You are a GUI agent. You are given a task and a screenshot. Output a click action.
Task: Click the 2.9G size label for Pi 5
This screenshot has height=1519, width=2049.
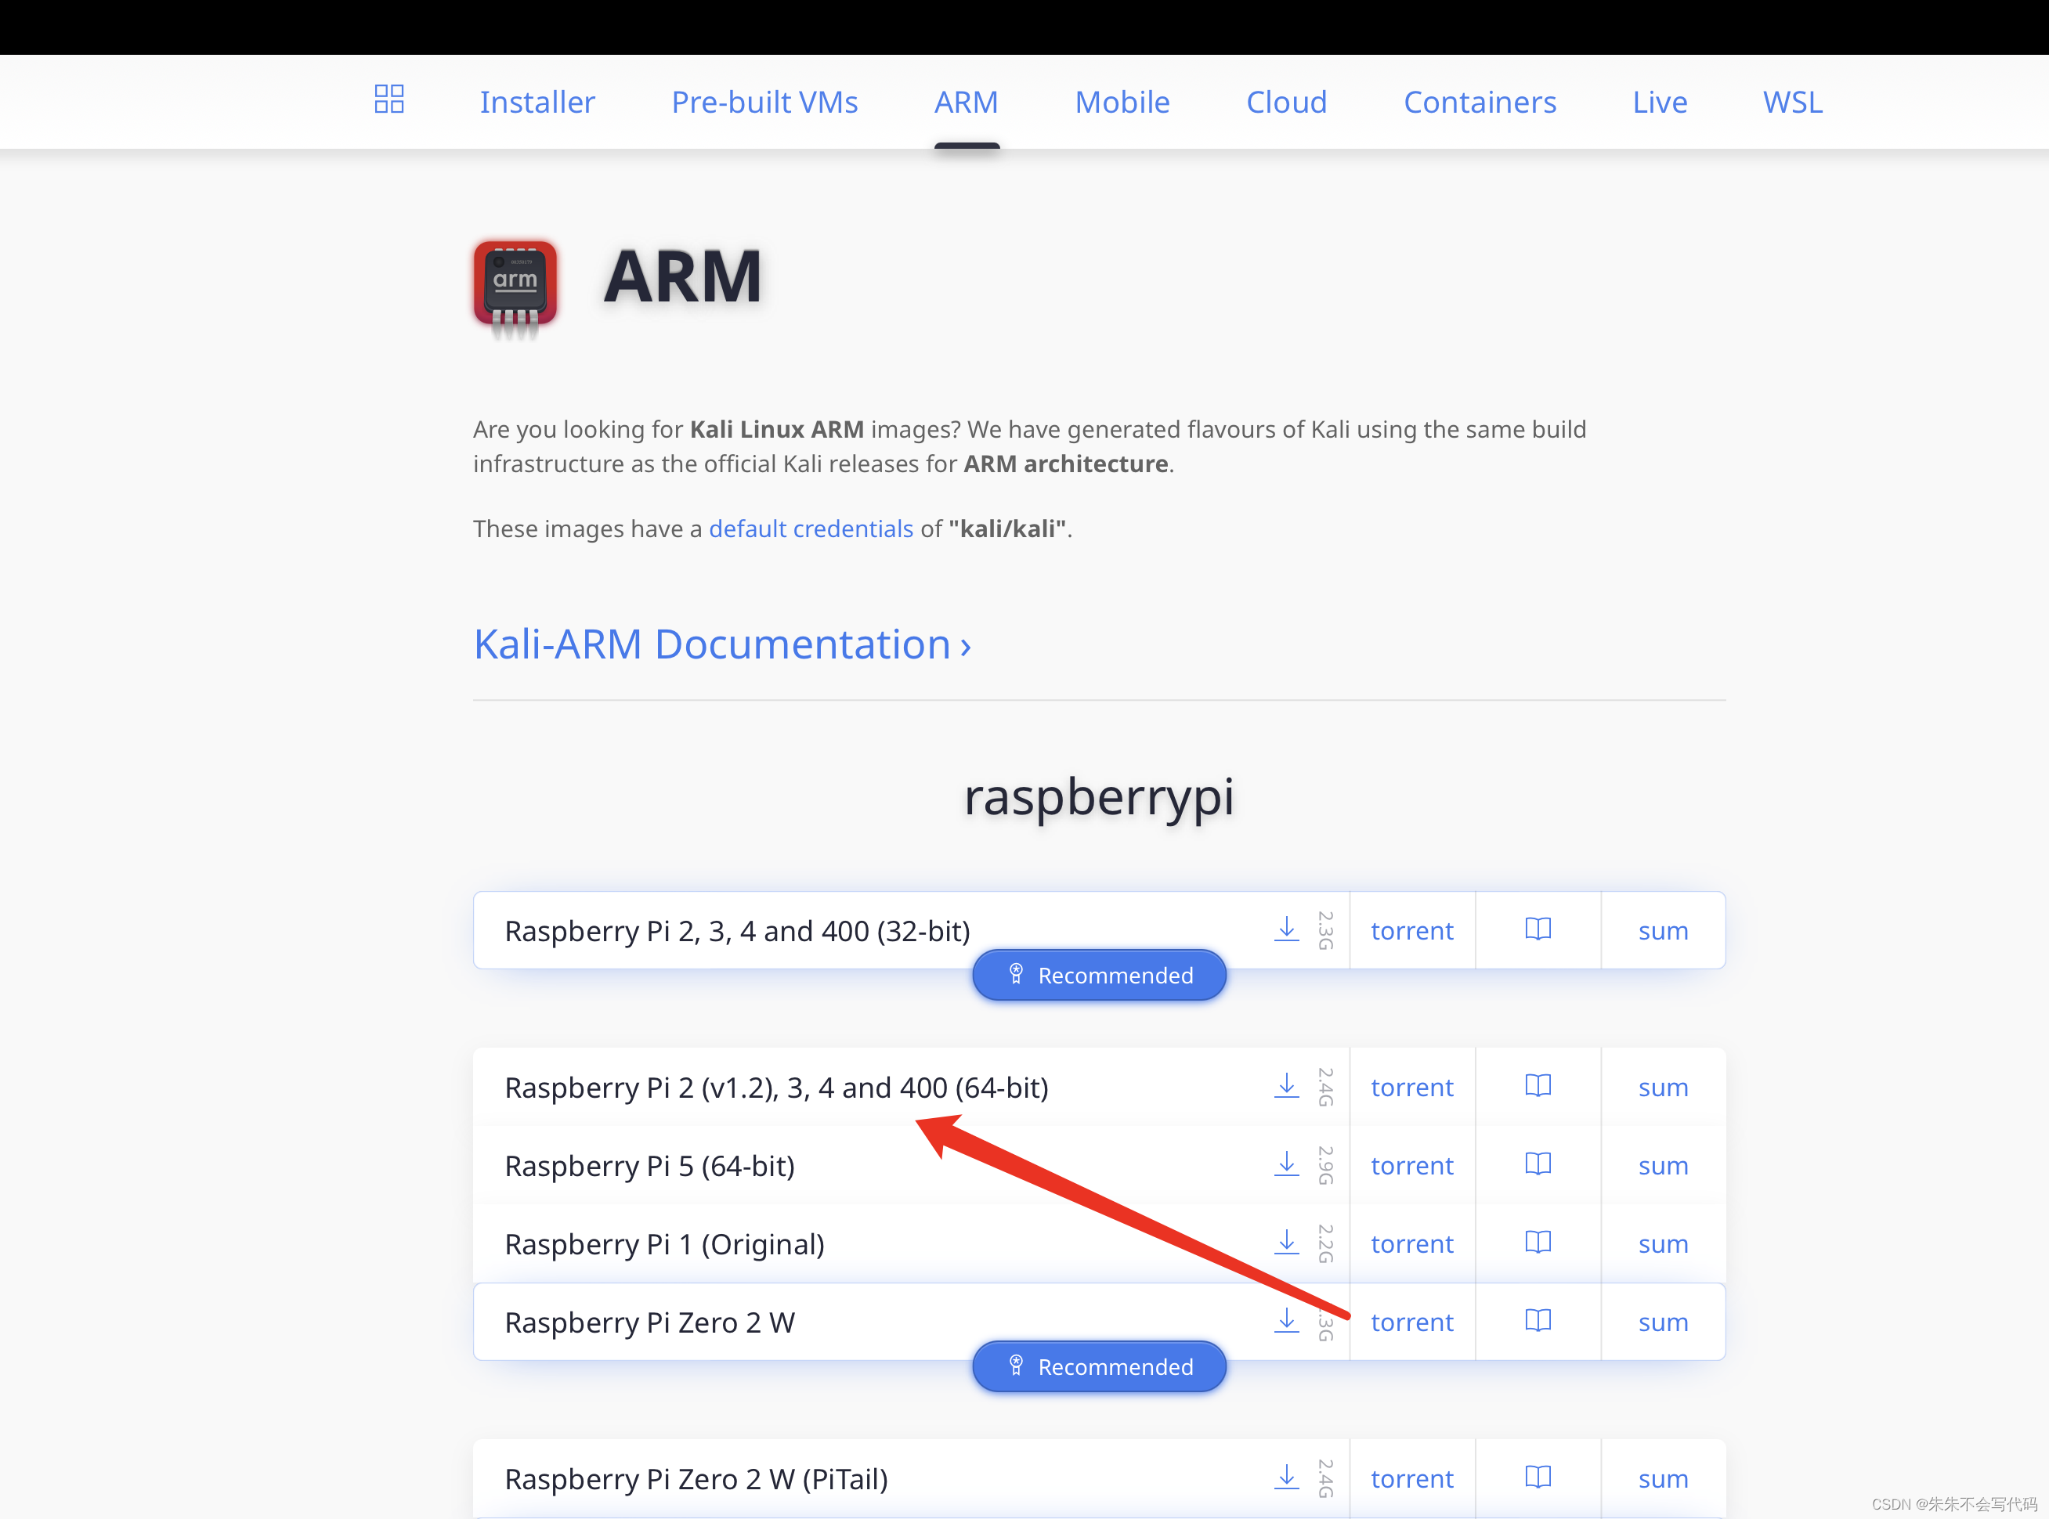pyautogui.click(x=1325, y=1165)
